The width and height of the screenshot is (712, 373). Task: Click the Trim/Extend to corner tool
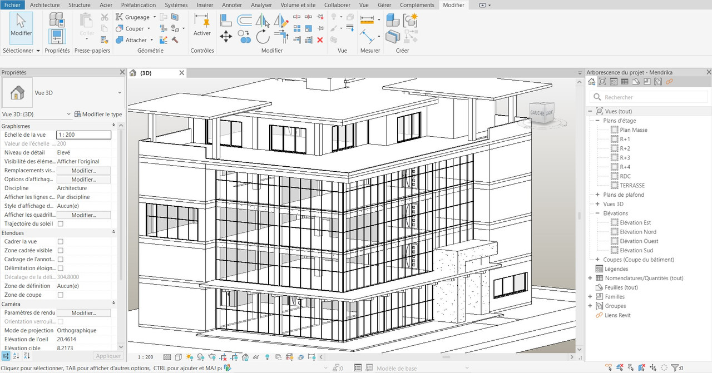281,37
